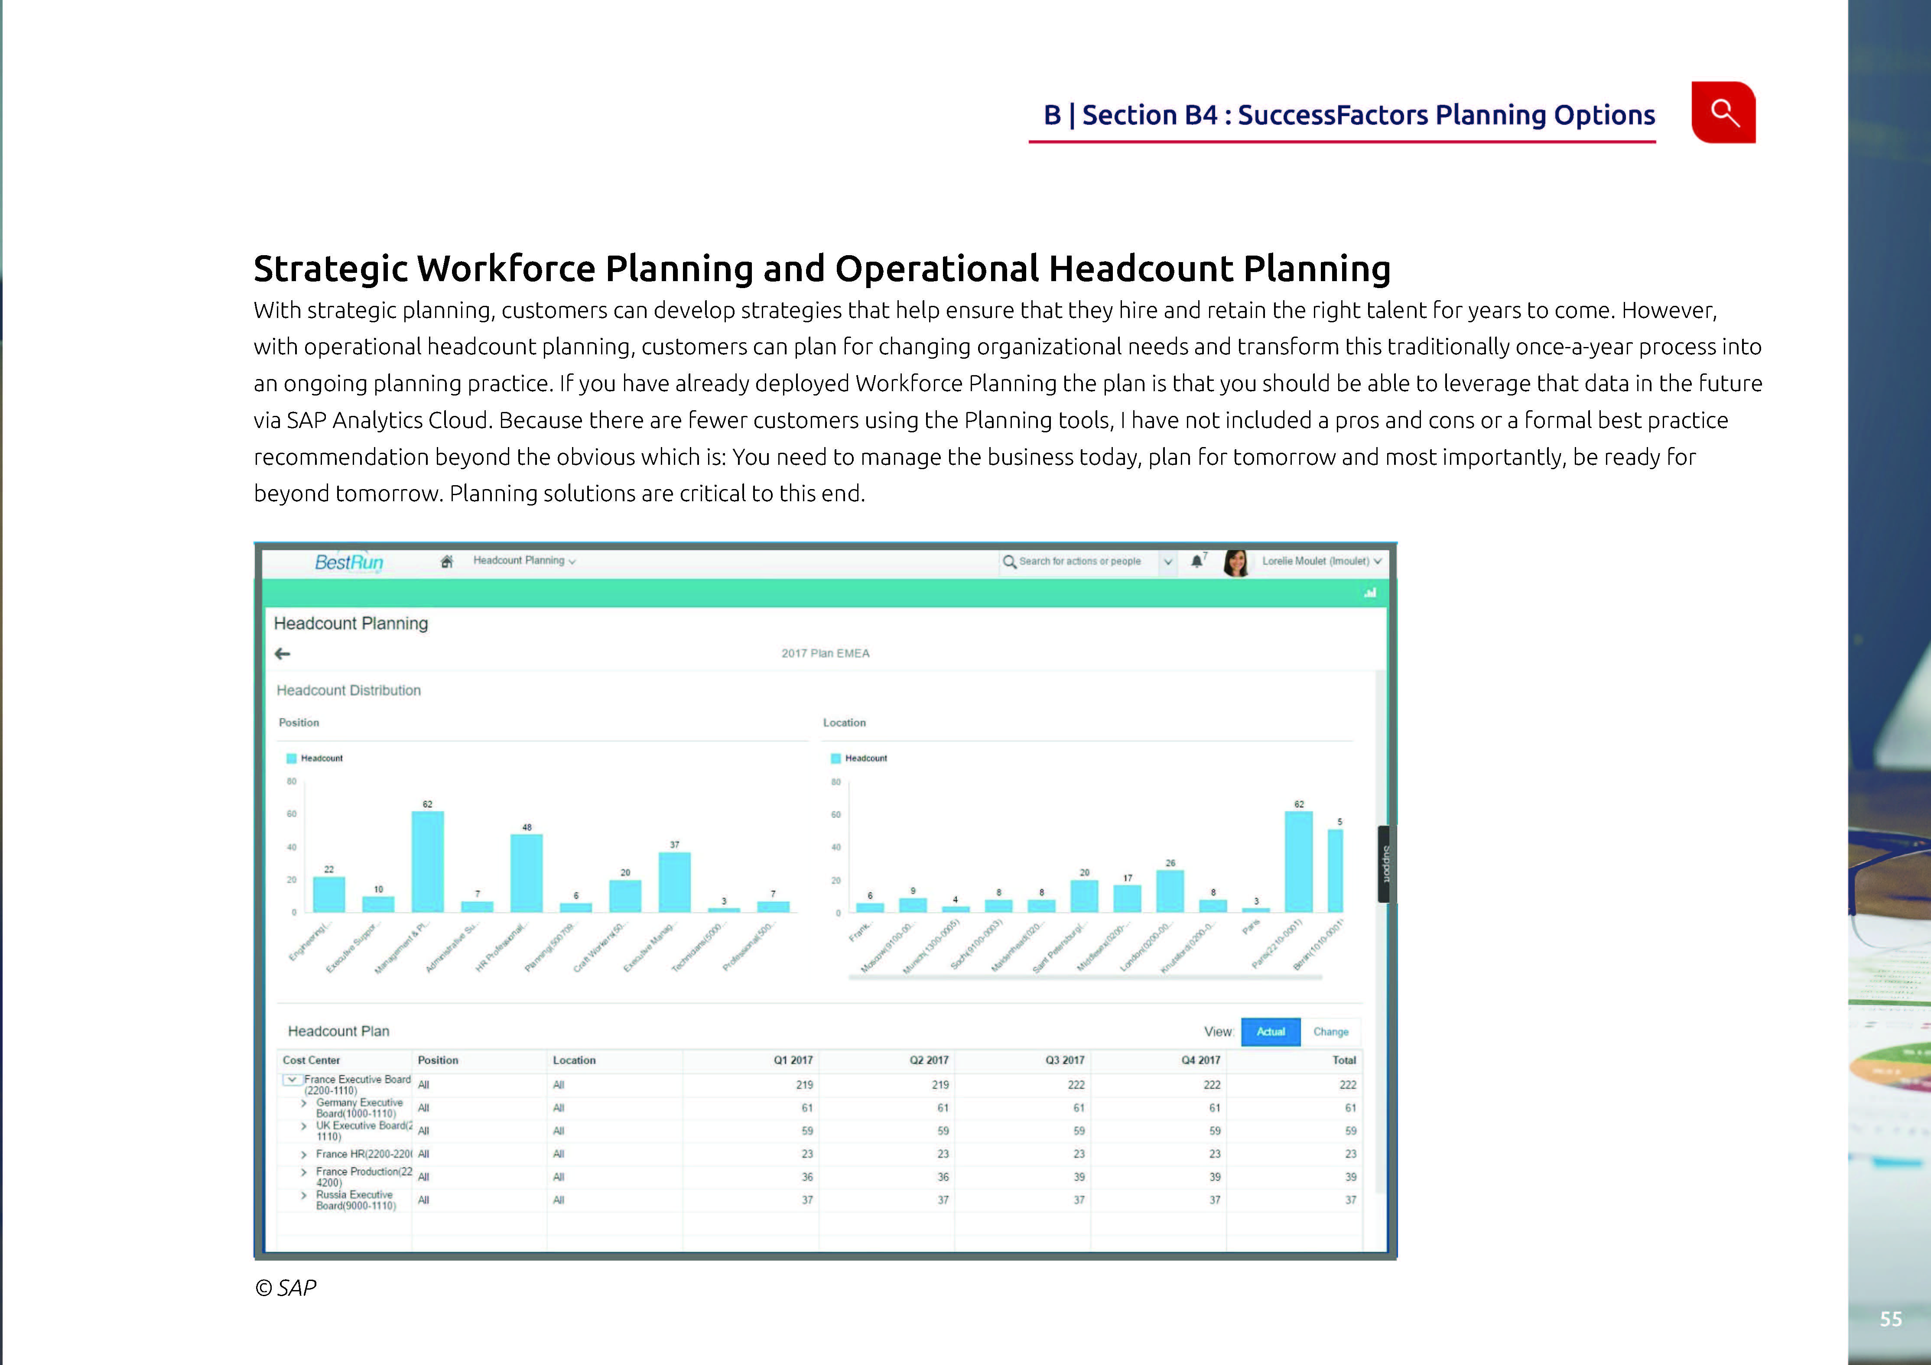This screenshot has height=1365, width=1931.
Task: Click the Russia Executive Board cost center name
Action: coord(356,1200)
